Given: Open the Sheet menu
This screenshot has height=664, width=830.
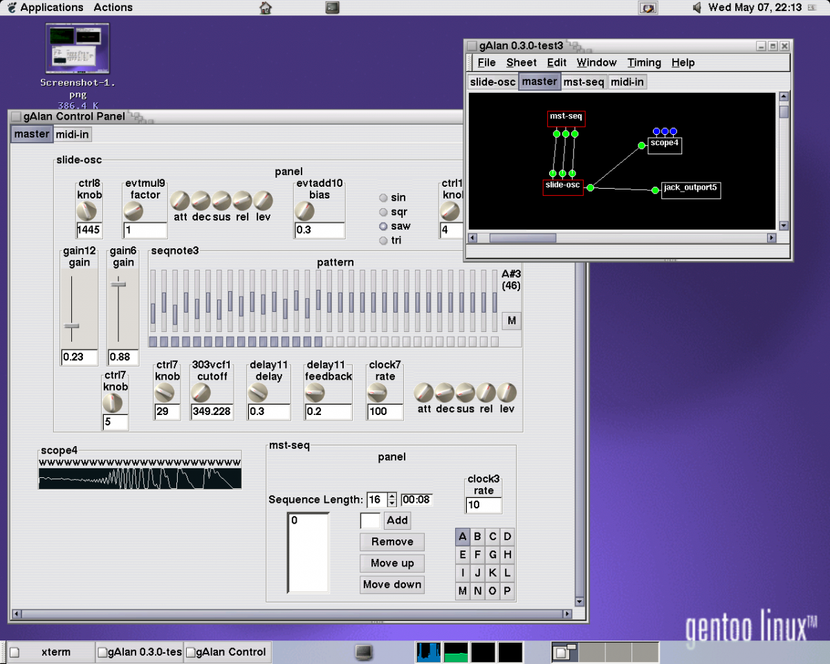Looking at the screenshot, I should [x=522, y=63].
